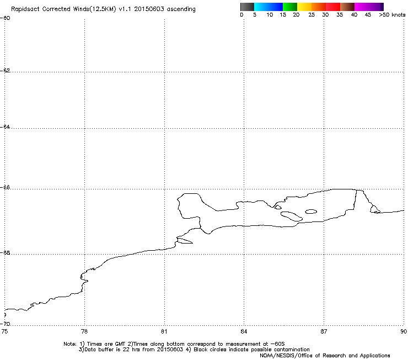Screen dimensions: 408x359
Task: Click the gray 0-5 knots color band
Action: click(x=247, y=7)
